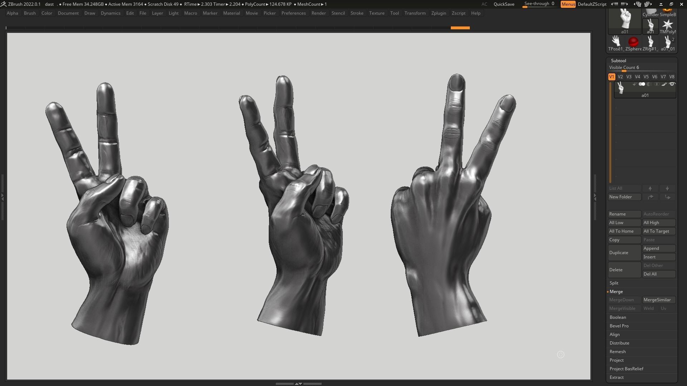Expand the Boolean section
This screenshot has width=687, height=386.
pos(618,317)
